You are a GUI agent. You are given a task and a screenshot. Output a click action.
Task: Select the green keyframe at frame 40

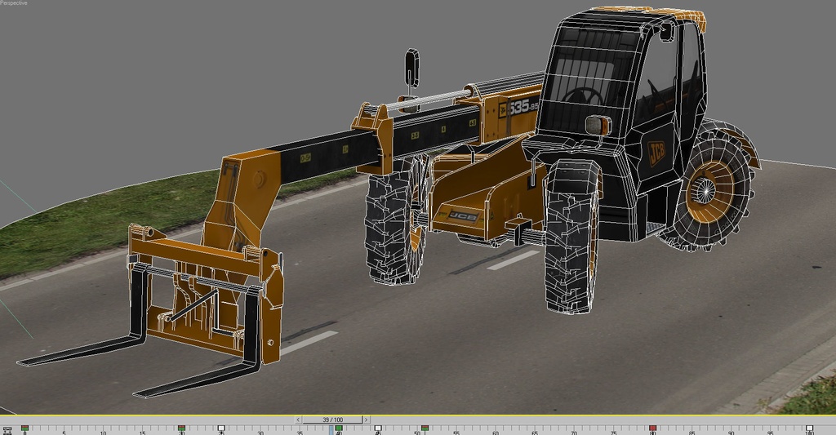click(338, 428)
